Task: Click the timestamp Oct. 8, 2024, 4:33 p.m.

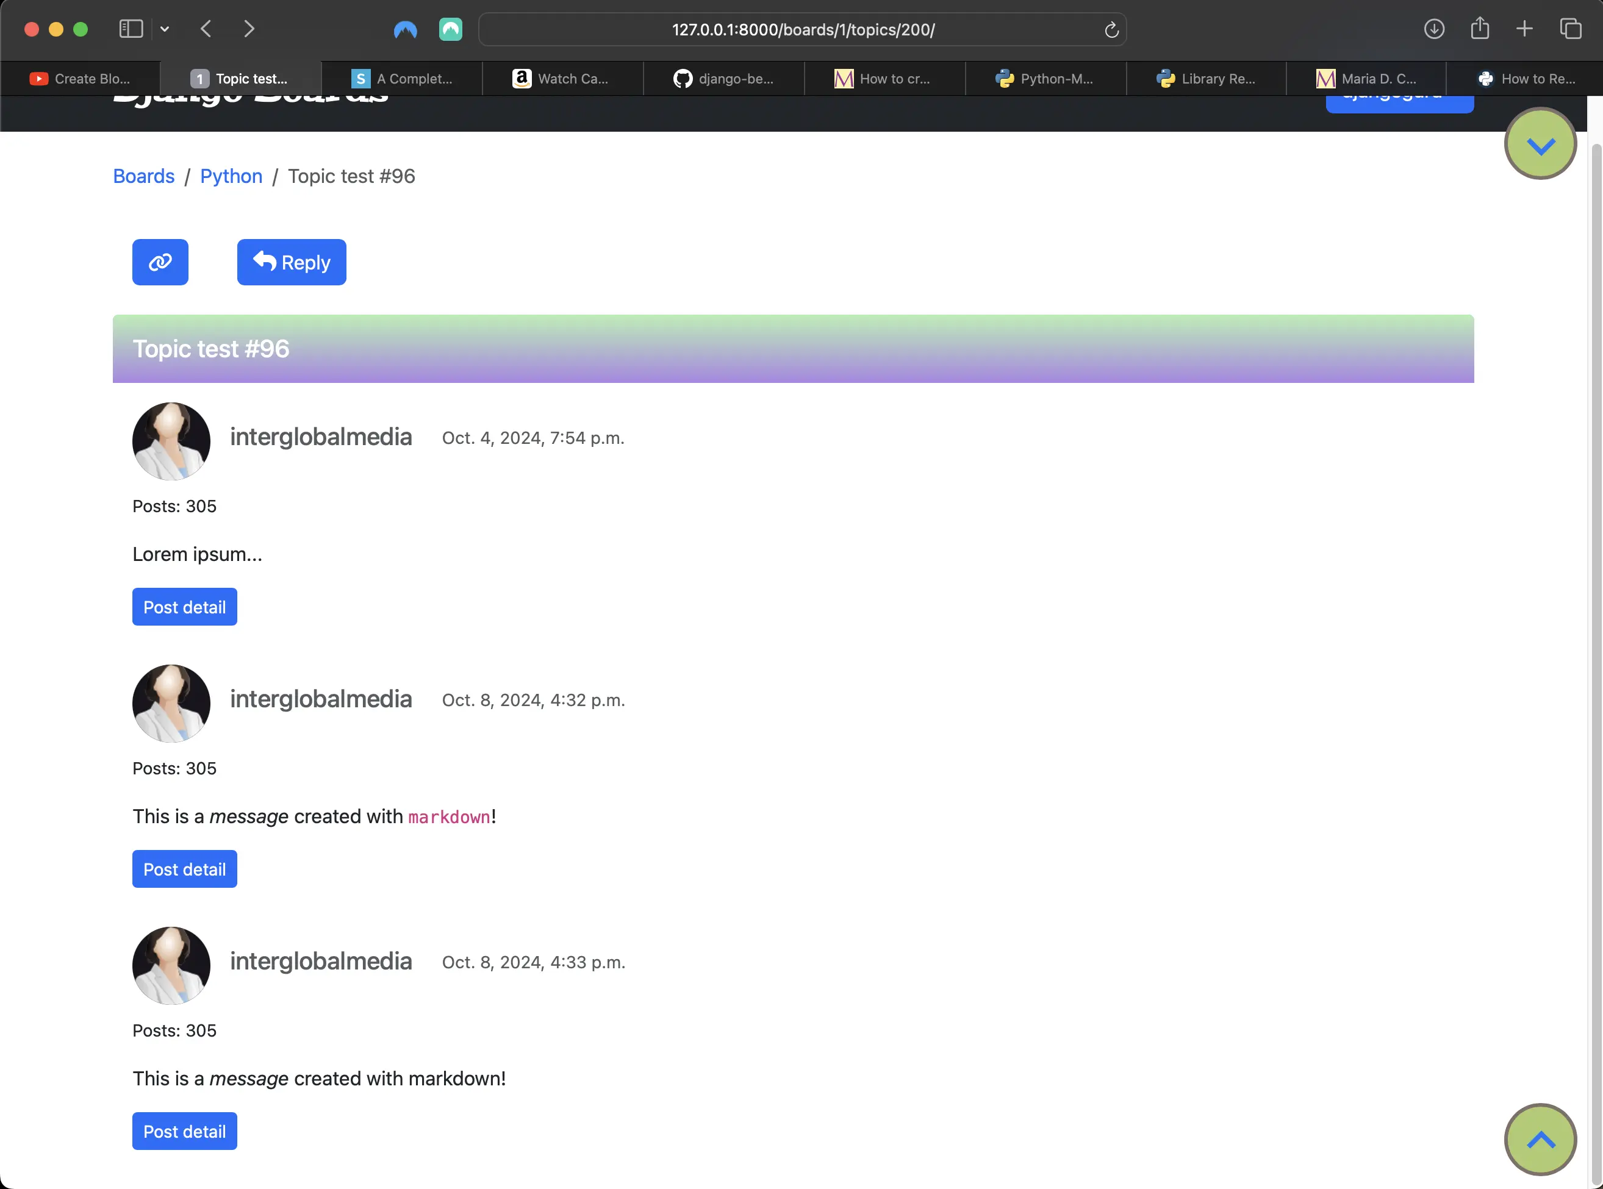Action: pyautogui.click(x=533, y=962)
